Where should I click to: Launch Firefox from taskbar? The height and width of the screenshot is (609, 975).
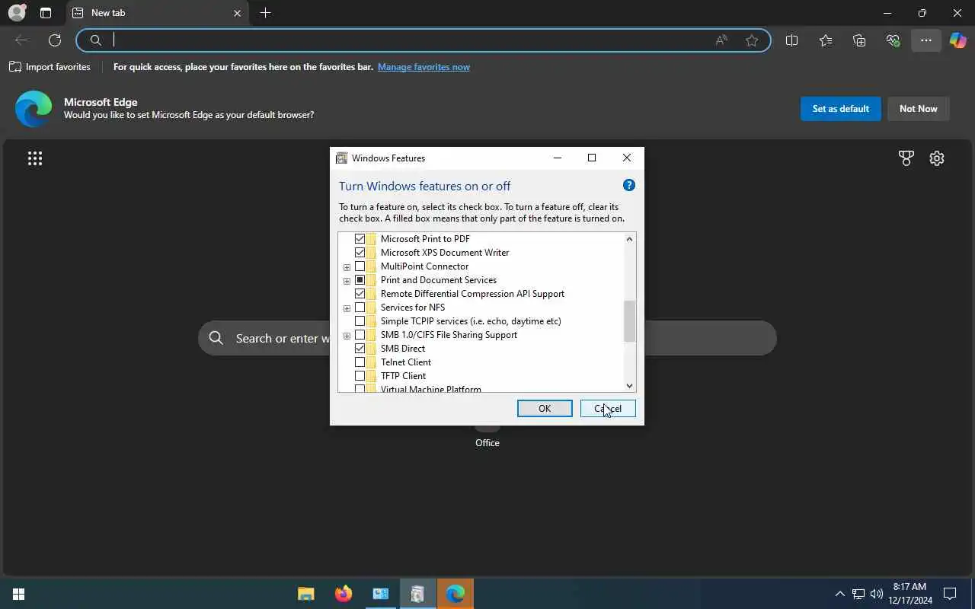(x=344, y=594)
